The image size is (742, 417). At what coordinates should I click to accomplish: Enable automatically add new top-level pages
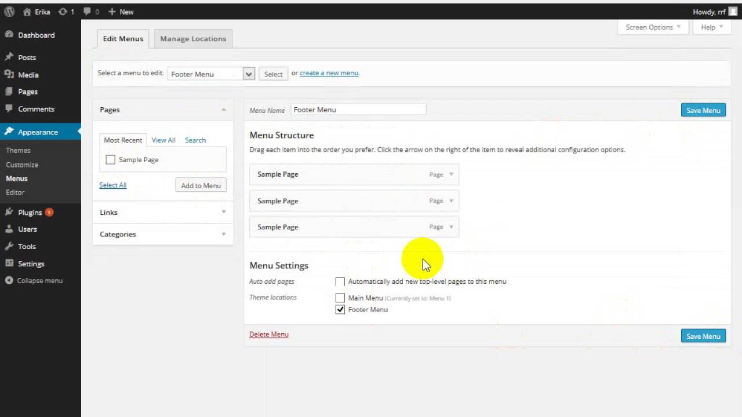(340, 281)
